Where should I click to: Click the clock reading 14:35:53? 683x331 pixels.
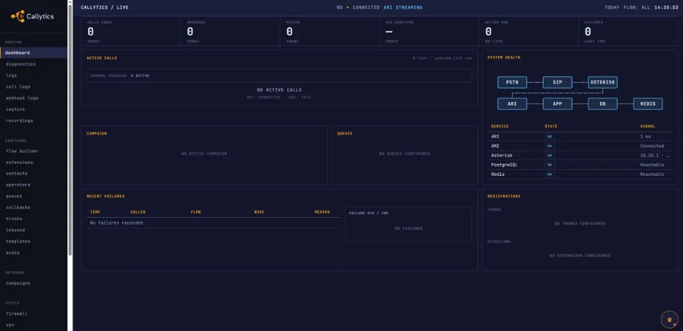pos(666,7)
